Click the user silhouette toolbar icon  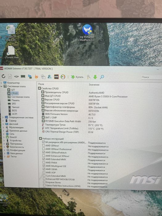[50, 77]
